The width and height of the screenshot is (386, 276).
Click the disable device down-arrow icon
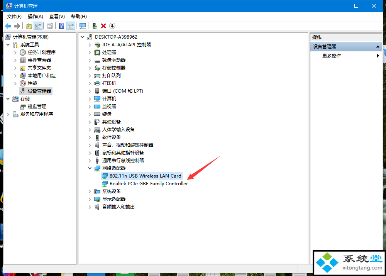click(x=112, y=26)
